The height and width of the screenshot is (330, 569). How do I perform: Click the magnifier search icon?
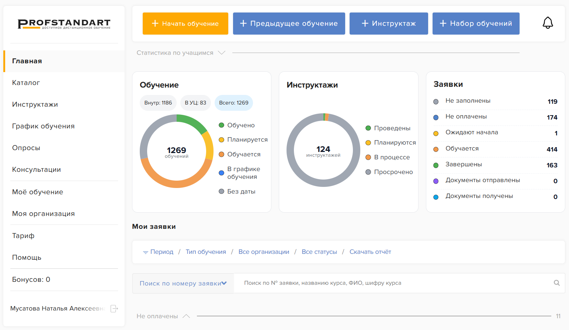tap(557, 283)
